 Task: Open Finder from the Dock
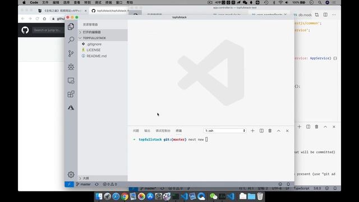[x=99, y=196]
